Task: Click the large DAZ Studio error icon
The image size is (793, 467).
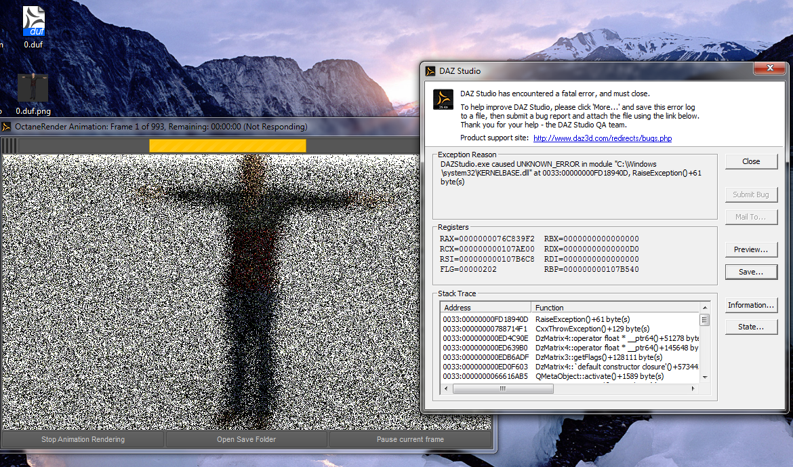Action: [443, 99]
